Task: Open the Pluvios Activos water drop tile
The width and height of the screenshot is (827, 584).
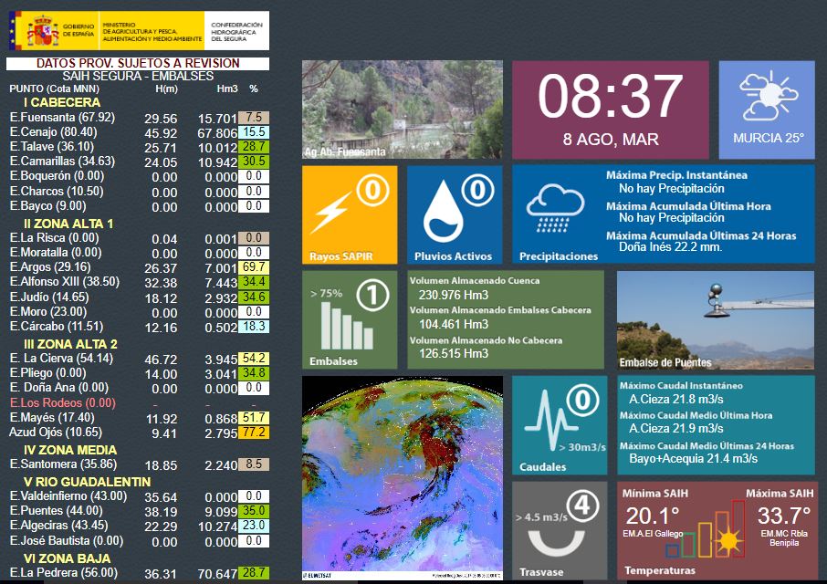Action: (x=455, y=214)
